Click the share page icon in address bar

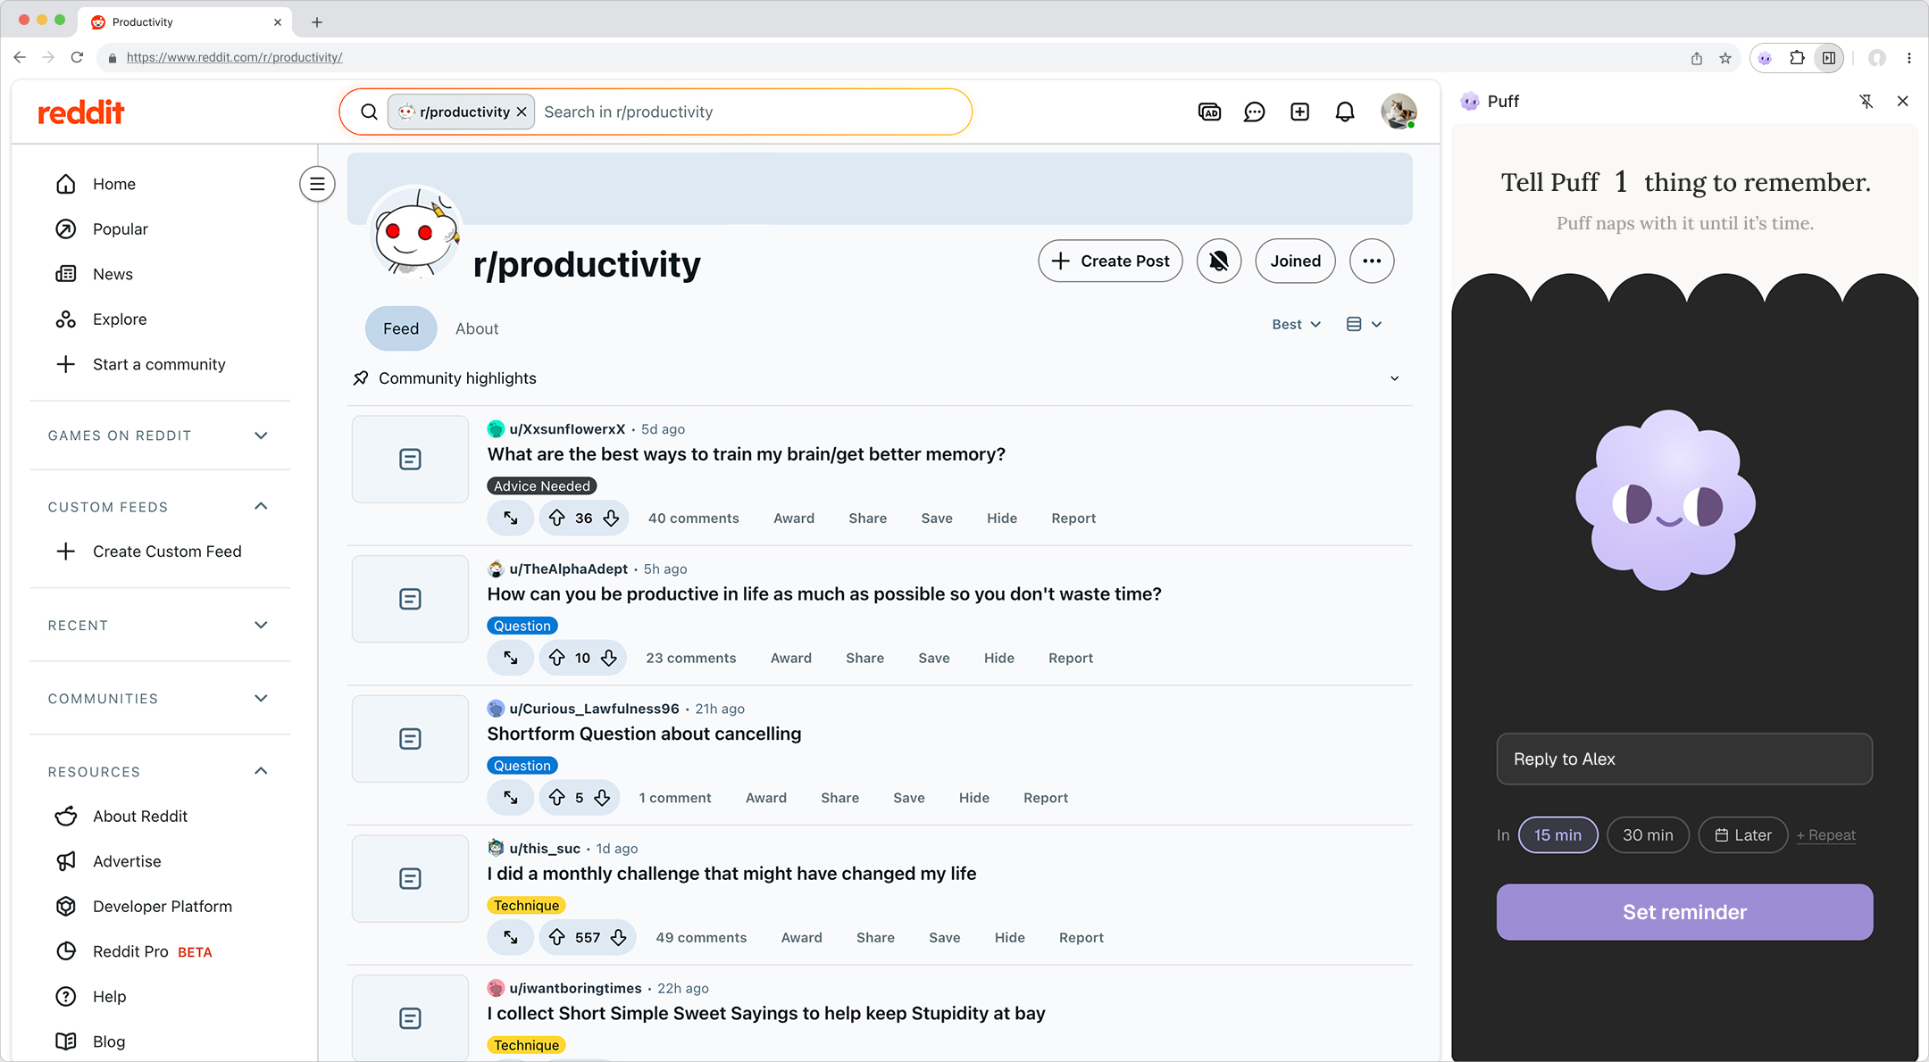[x=1697, y=58]
